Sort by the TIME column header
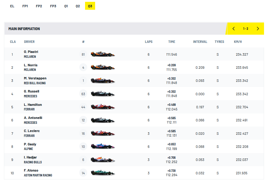This screenshot has height=181, width=275. (x=172, y=42)
